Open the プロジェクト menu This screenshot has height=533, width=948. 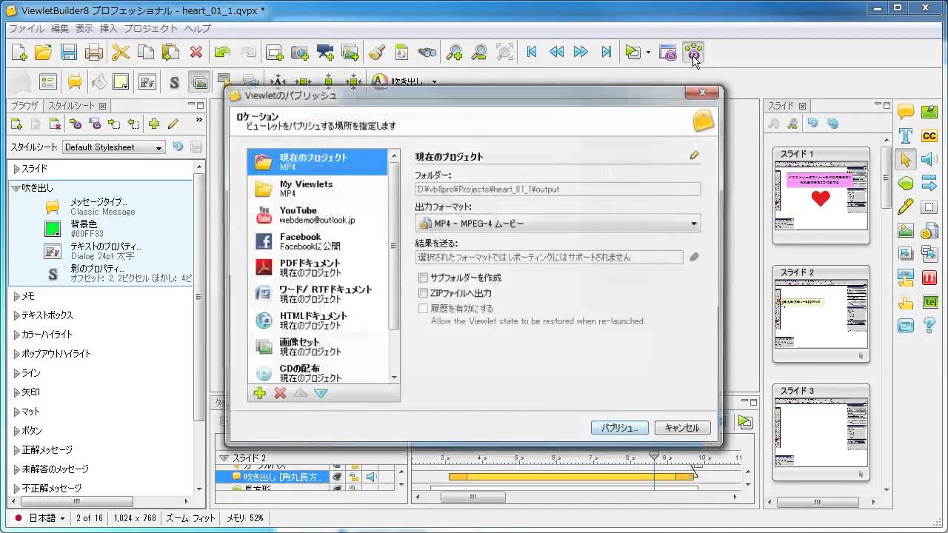coord(150,29)
